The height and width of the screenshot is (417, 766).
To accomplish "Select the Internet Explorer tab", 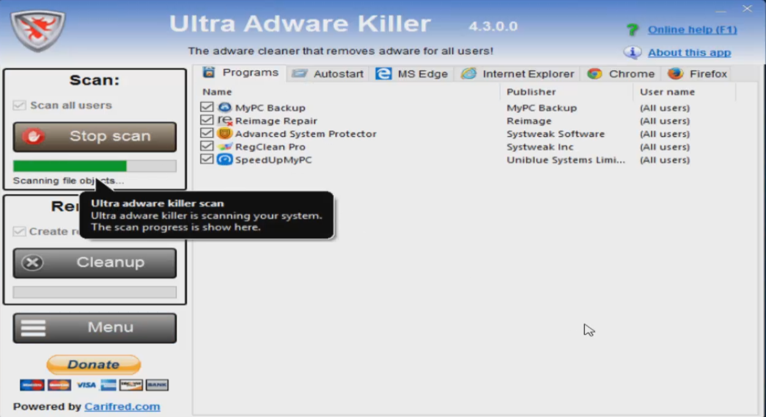I will point(517,74).
